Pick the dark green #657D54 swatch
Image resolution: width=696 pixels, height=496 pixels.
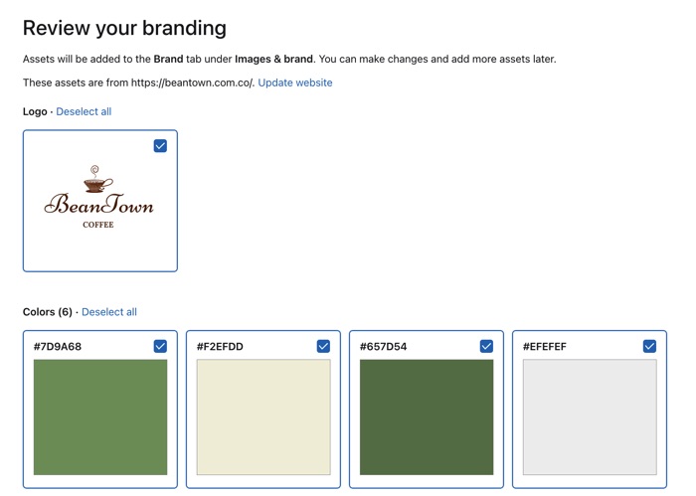click(x=427, y=416)
